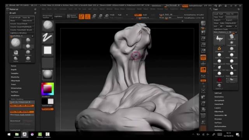The height and width of the screenshot is (140, 249).
Task: Click the Load Brush button
Action: pyautogui.click(x=16, y=17)
